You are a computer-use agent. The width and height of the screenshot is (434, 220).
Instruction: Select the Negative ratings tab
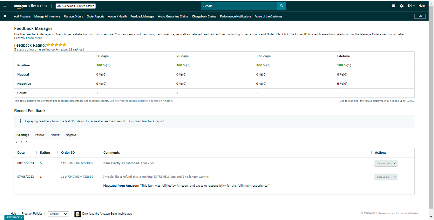point(71,135)
